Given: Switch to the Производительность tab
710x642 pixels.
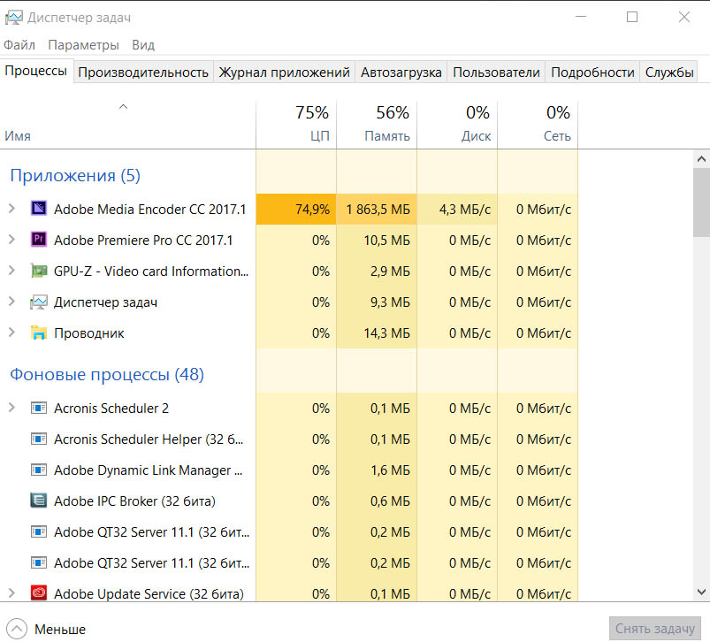Looking at the screenshot, I should coord(143,73).
